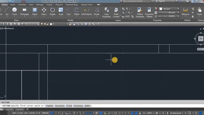Viewport: 204px width, 115px height.
Task: Switch to Layout1 tab
Action: pos(9,109)
